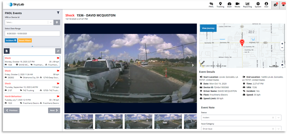
Task: Open the Dash dashboard icon
Action: point(229,5)
